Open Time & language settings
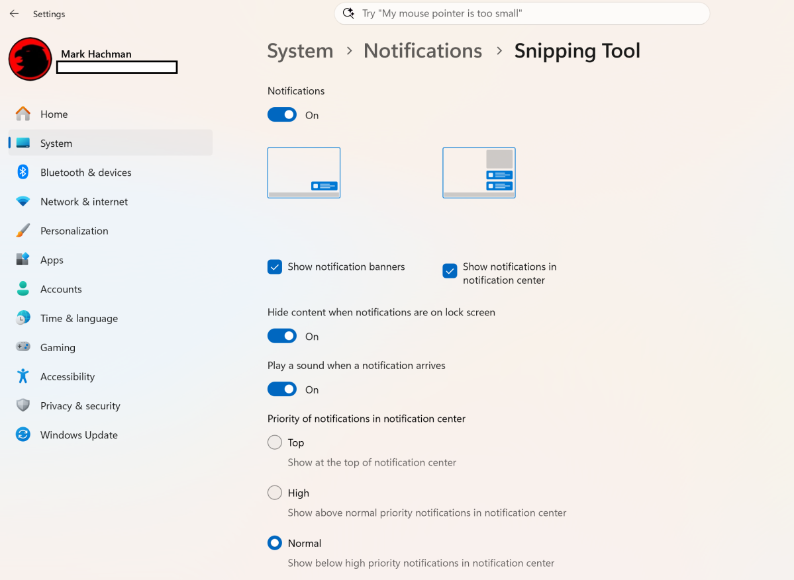The height and width of the screenshot is (580, 794). pos(111,317)
